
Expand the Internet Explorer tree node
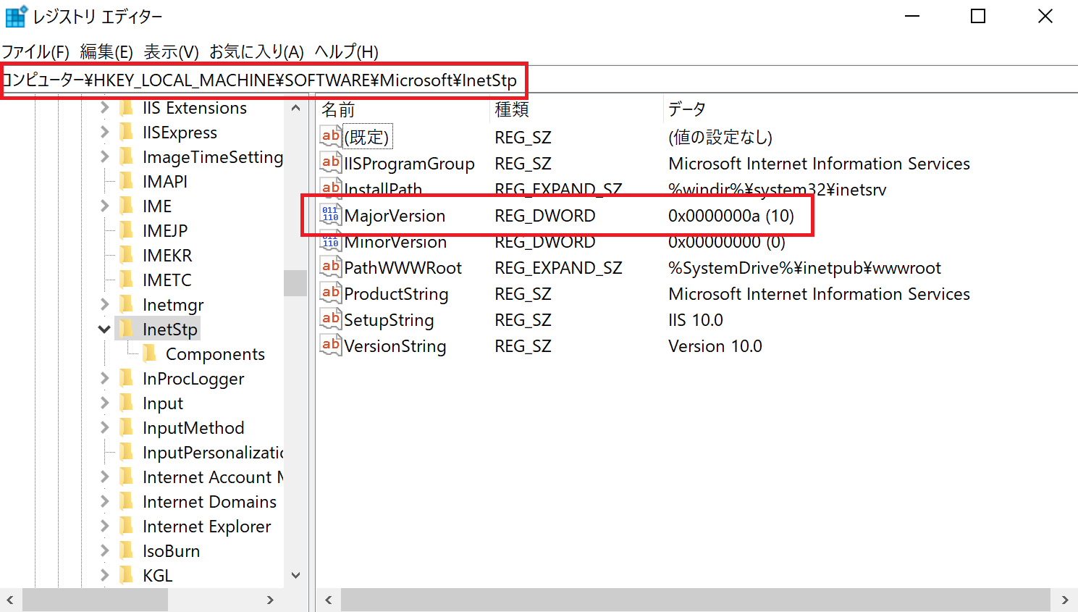point(104,527)
